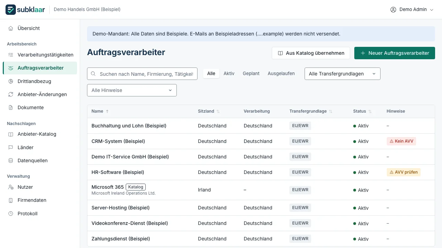Open Zahlungsdienst (Beispiel) row
The width and height of the screenshot is (442, 248).
(261, 239)
